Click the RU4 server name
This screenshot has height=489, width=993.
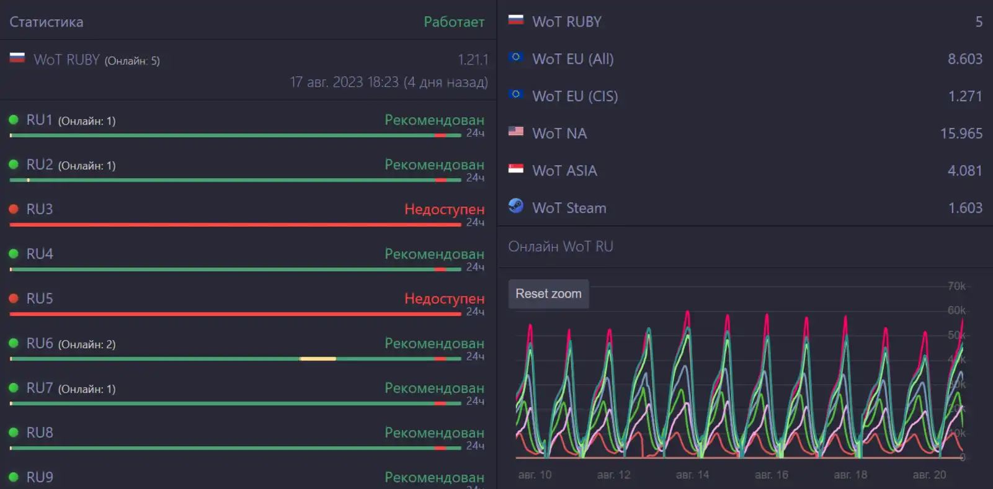(x=40, y=254)
